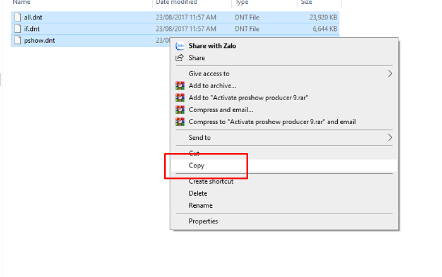Viewport: 442px width, 277px height.
Task: Select Create shortcut
Action: [x=284, y=181]
